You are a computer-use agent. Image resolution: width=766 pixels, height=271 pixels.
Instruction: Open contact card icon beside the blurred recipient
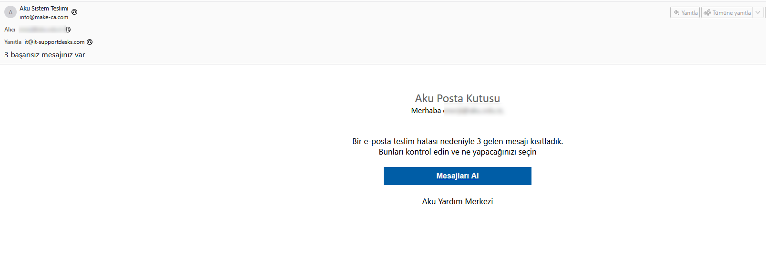(68, 30)
